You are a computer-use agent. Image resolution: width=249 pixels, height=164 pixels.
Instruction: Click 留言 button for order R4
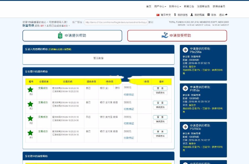(x=160, y=88)
